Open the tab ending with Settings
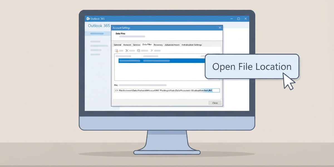334x167 pixels. click(192, 45)
